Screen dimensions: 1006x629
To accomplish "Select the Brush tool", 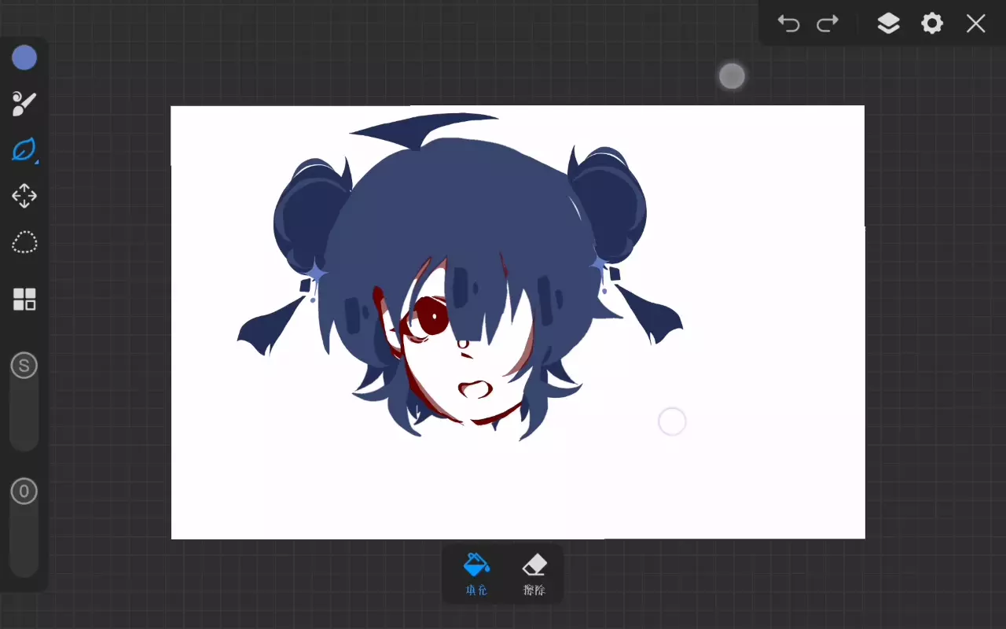I will pos(24,103).
